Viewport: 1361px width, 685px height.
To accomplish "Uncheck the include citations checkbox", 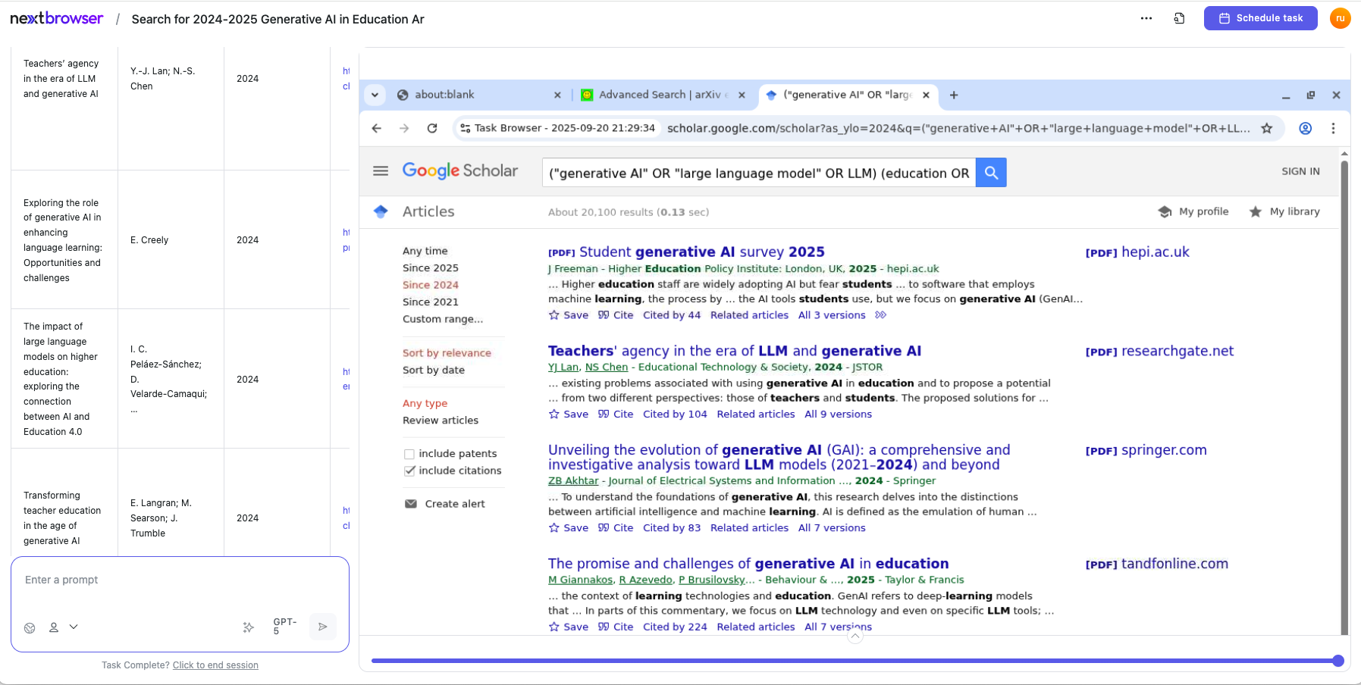I will pyautogui.click(x=409, y=471).
